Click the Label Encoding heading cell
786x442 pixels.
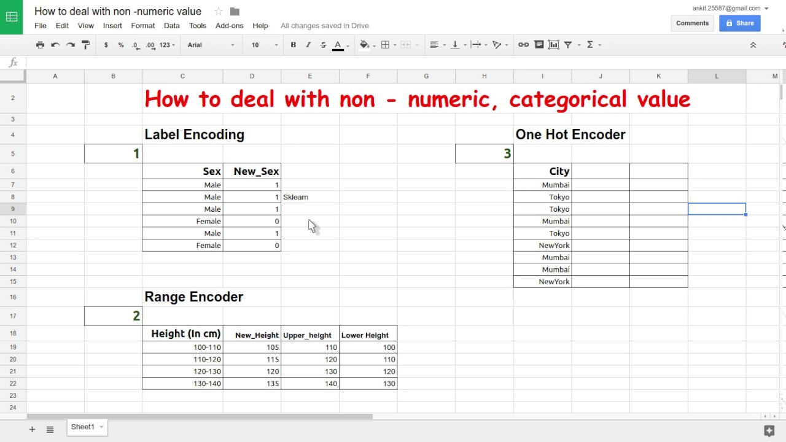(x=194, y=134)
